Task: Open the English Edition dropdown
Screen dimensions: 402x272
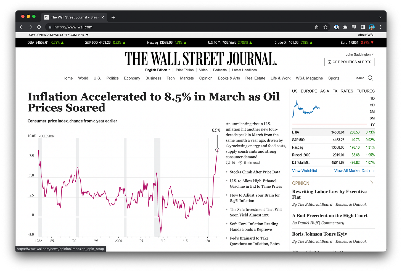Action: [158, 70]
